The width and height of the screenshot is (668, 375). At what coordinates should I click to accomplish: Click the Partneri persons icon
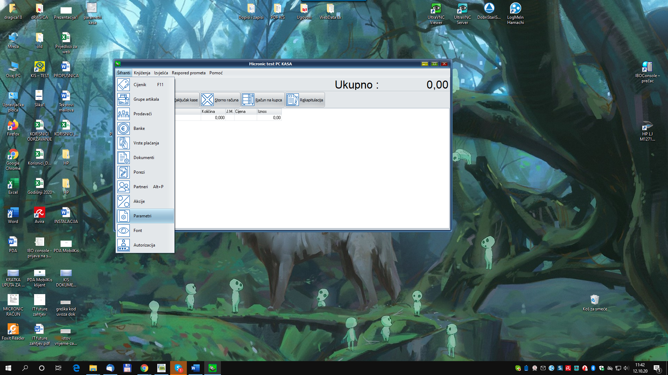coord(124,187)
